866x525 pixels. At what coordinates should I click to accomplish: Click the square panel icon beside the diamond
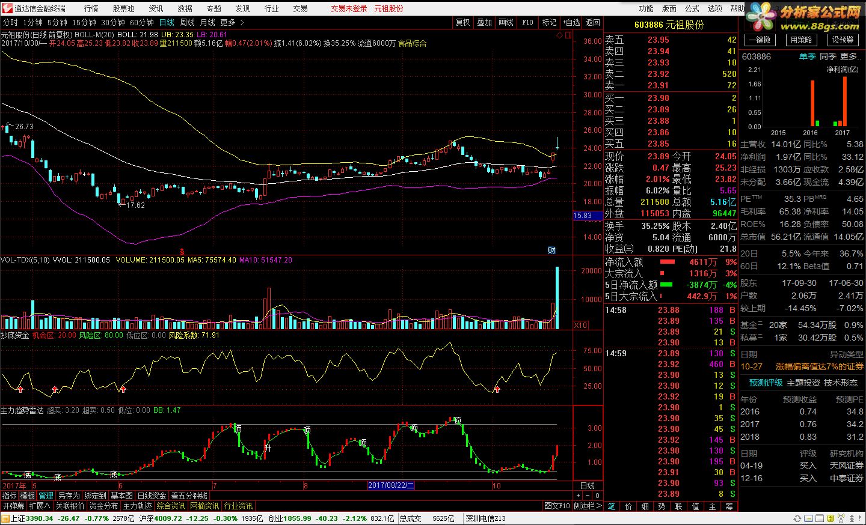(x=568, y=35)
